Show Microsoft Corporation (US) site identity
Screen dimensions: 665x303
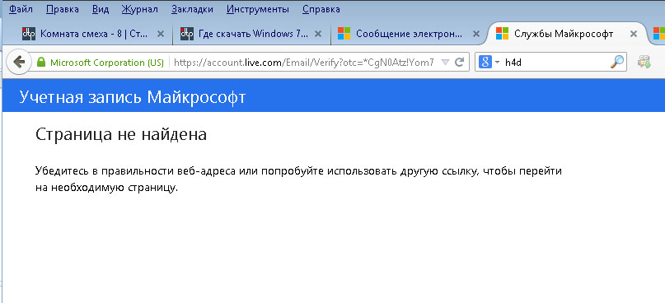(107, 63)
